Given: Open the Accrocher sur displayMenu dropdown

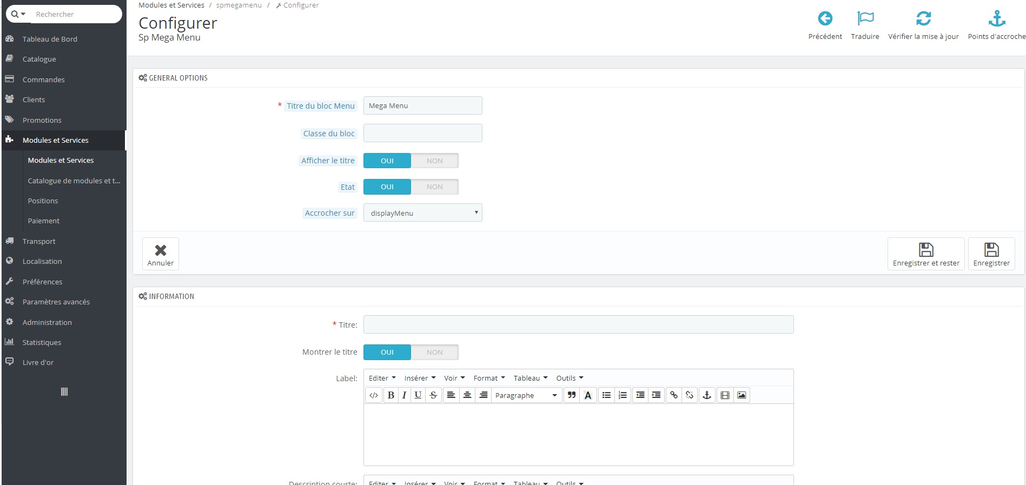Looking at the screenshot, I should tap(422, 212).
